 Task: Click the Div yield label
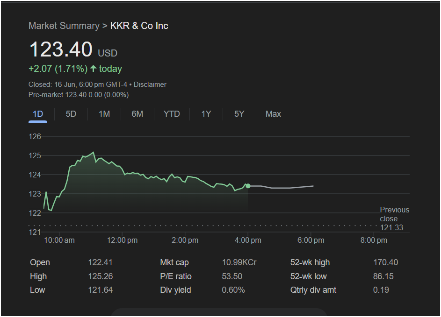[x=175, y=290]
